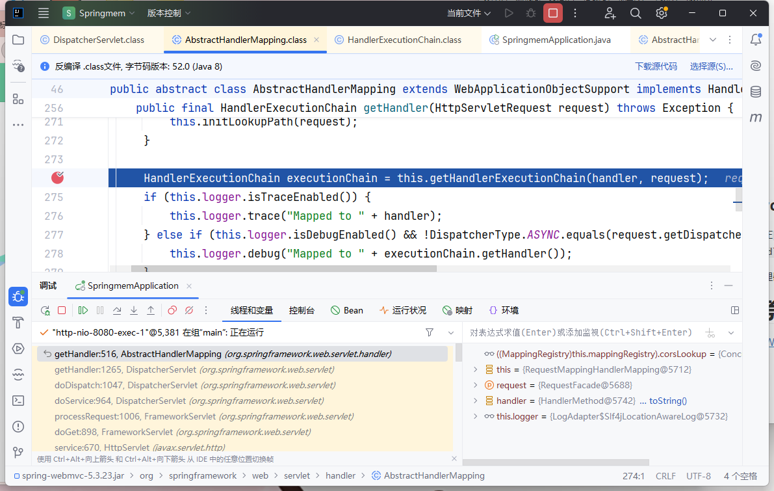Screen dimensions: 774x491
Task: Click the View Breakpoints icon
Action: [172, 311]
